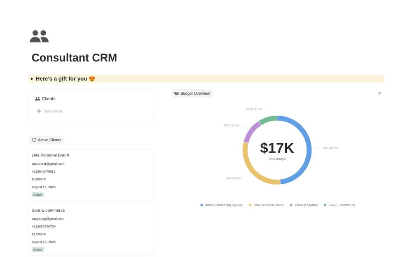Click the purple donut segment for Youssef Startup
This screenshot has width=412, height=257.
tap(251, 131)
